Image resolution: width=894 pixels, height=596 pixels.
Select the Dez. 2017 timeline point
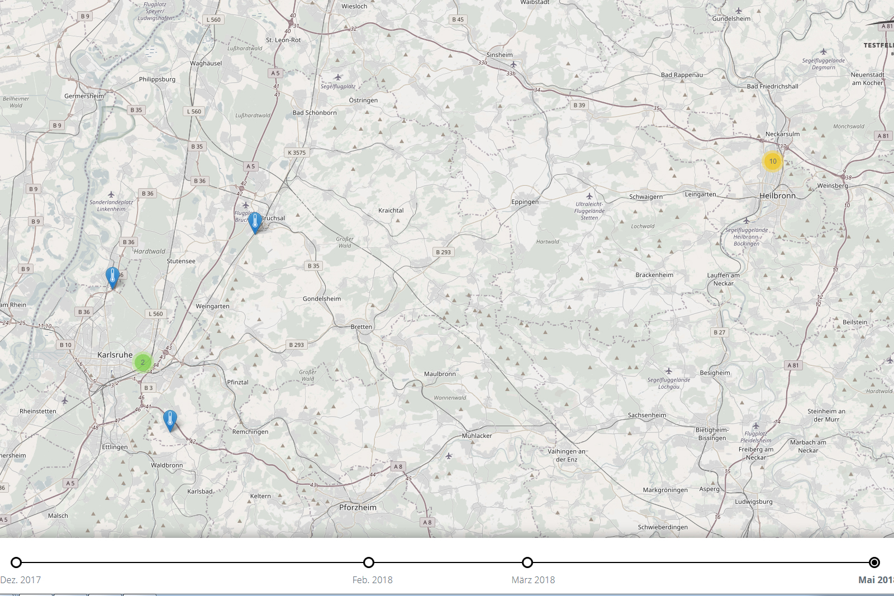click(16, 562)
